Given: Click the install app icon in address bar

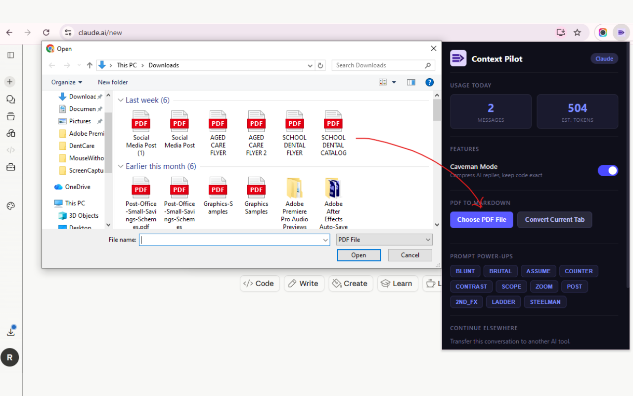Looking at the screenshot, I should 561,33.
